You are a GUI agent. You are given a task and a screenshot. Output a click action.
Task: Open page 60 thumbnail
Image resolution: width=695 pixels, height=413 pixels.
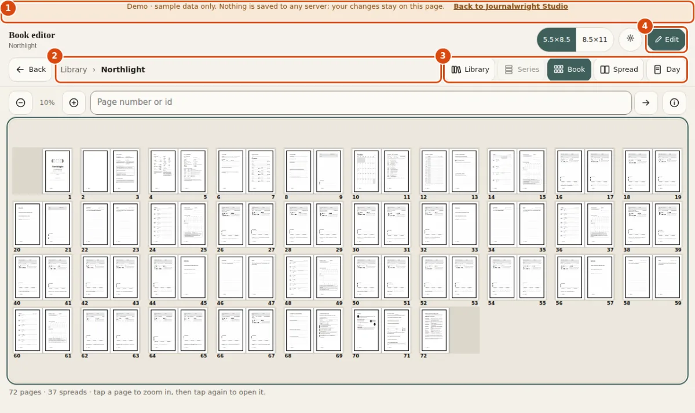(x=28, y=330)
